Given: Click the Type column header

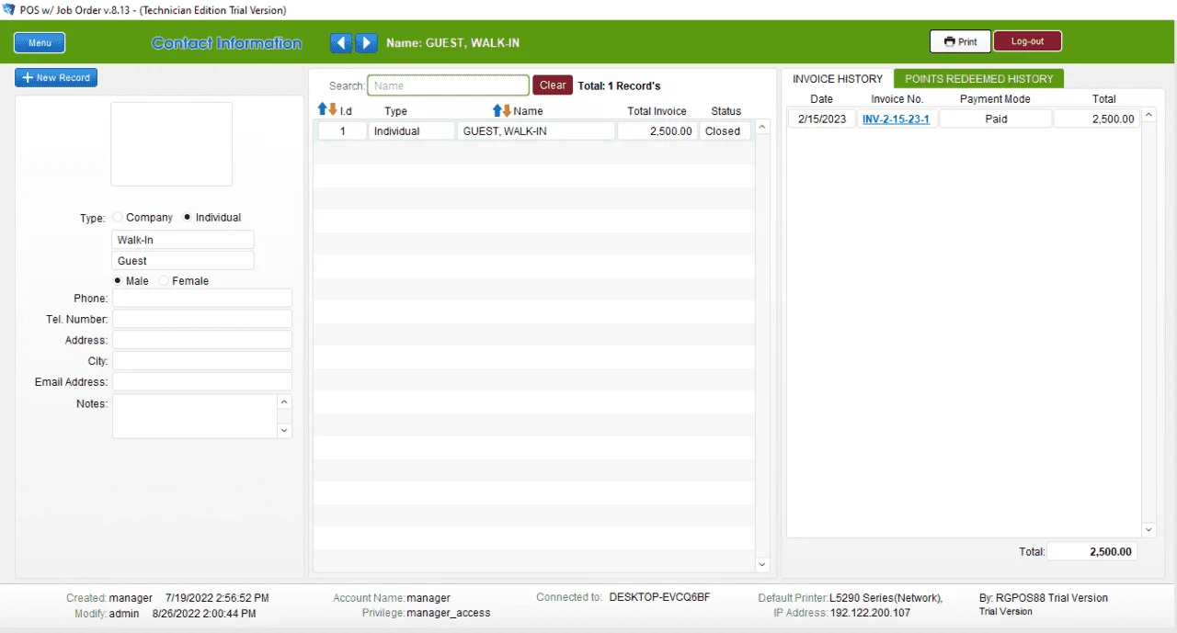Looking at the screenshot, I should 395,111.
